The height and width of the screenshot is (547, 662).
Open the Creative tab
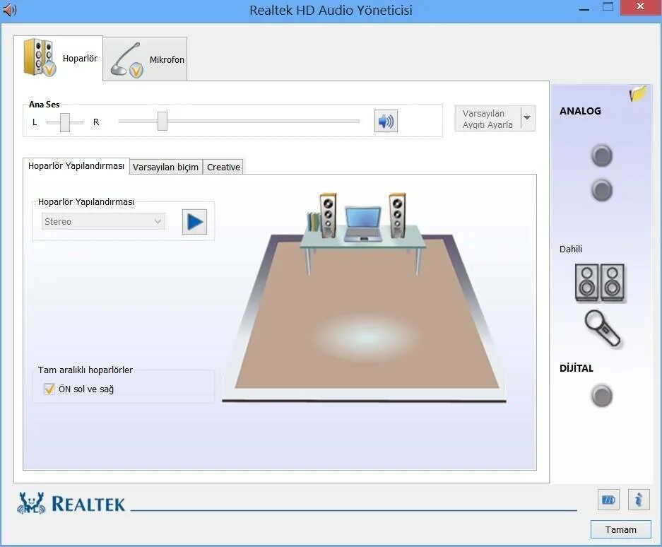[223, 167]
